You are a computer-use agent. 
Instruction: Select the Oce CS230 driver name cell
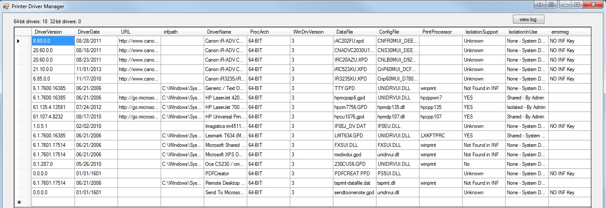click(225, 164)
